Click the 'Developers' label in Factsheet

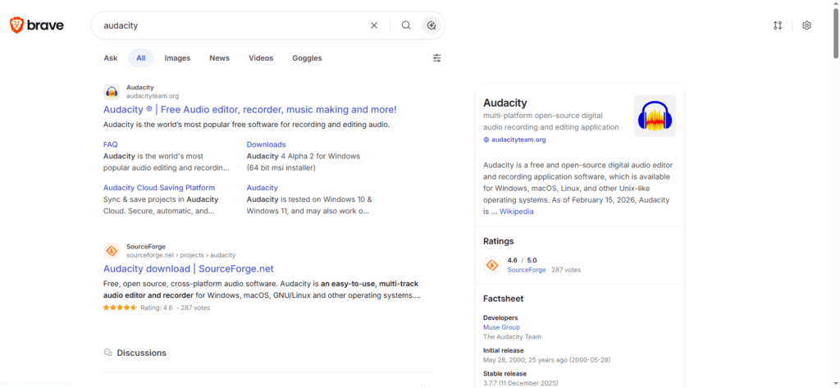501,317
